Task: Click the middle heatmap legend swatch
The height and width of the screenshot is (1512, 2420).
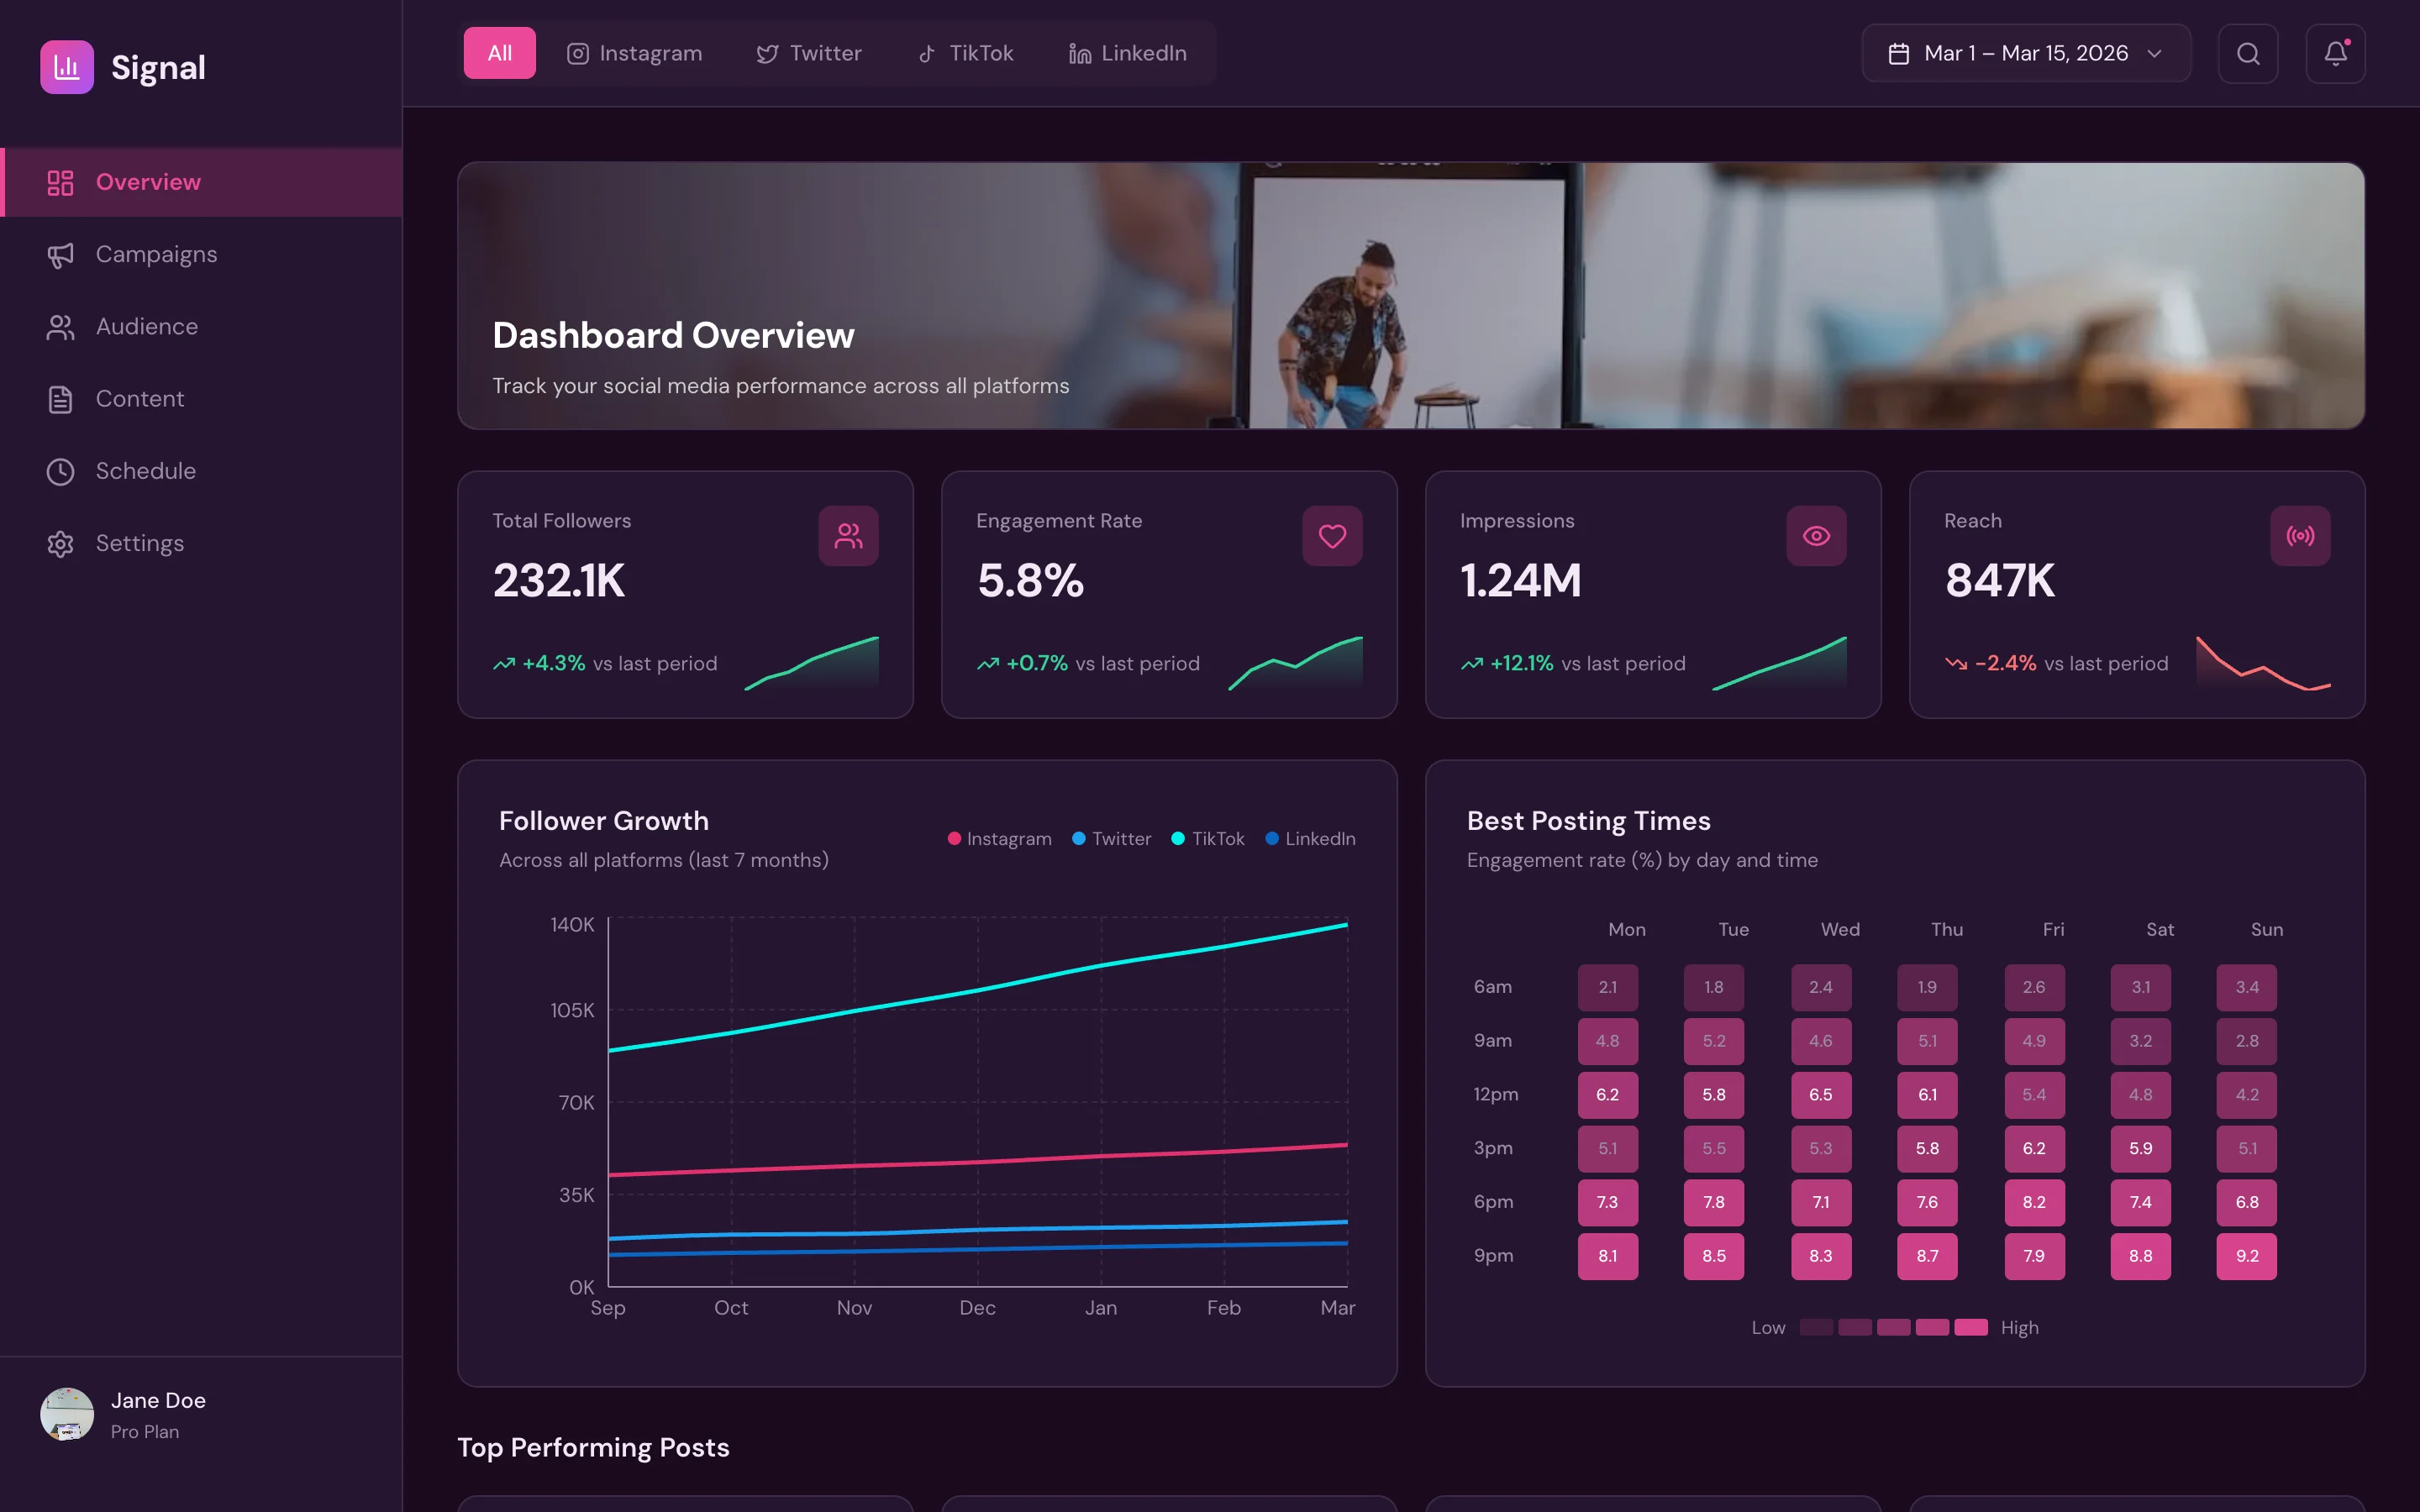Action: click(1893, 1327)
